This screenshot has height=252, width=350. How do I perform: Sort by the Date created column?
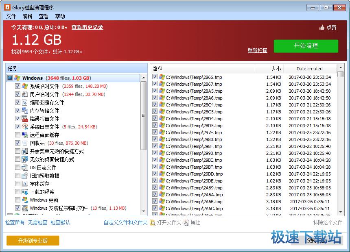pos(309,69)
